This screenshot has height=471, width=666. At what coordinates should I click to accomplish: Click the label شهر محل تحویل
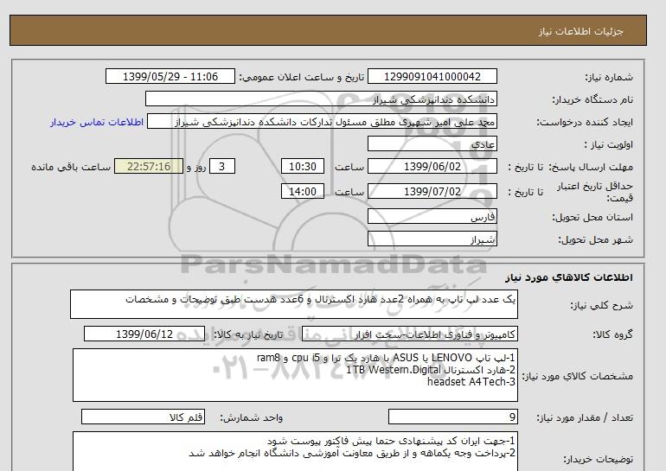[x=595, y=239]
